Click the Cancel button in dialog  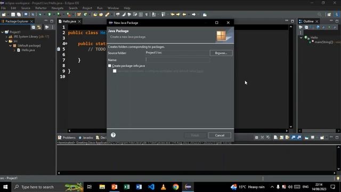pos(220,135)
